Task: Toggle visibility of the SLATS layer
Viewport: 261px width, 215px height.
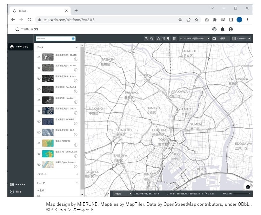Action: (x=39, y=57)
